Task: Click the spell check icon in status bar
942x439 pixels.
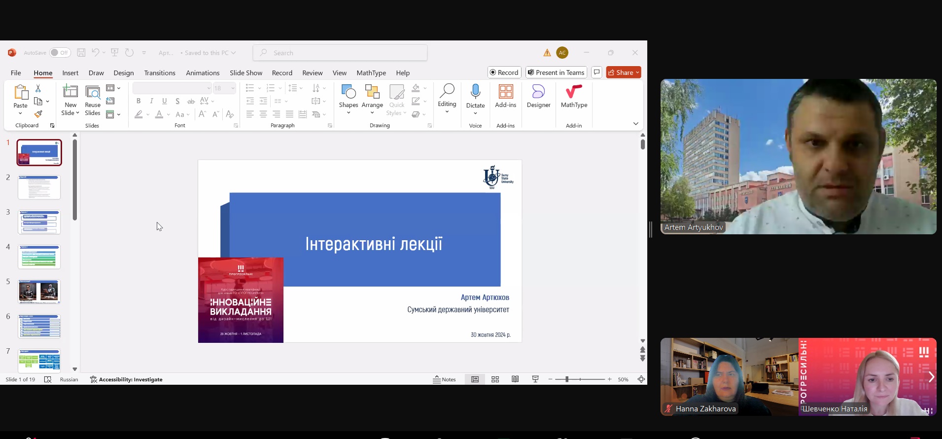Action: [48, 379]
